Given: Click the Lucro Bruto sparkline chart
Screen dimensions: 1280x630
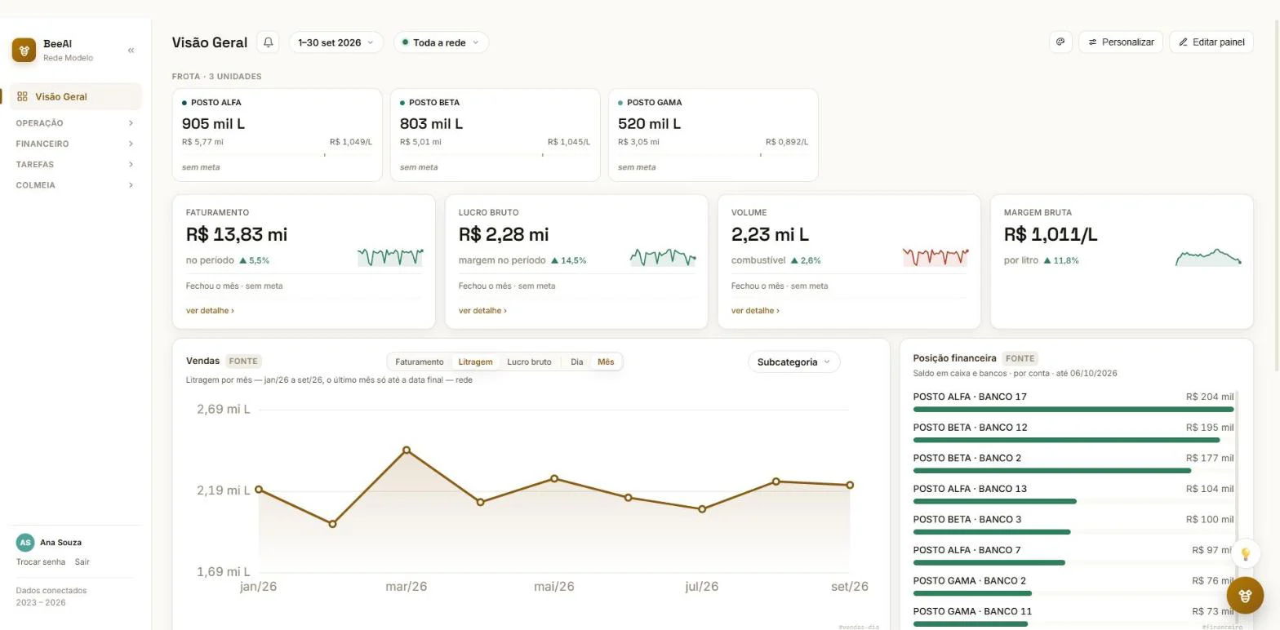Looking at the screenshot, I should tap(663, 257).
